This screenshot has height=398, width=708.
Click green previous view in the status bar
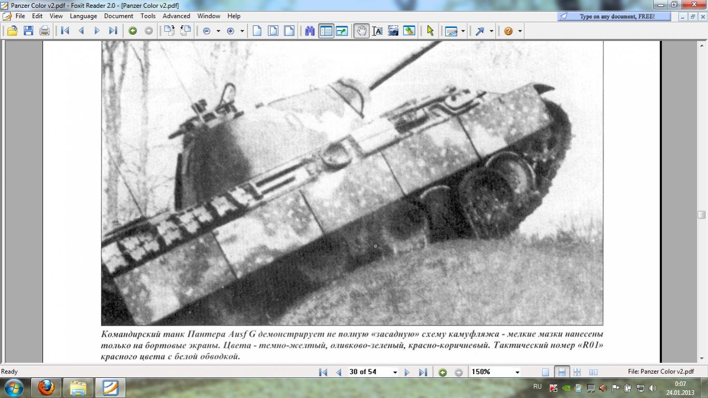click(442, 372)
